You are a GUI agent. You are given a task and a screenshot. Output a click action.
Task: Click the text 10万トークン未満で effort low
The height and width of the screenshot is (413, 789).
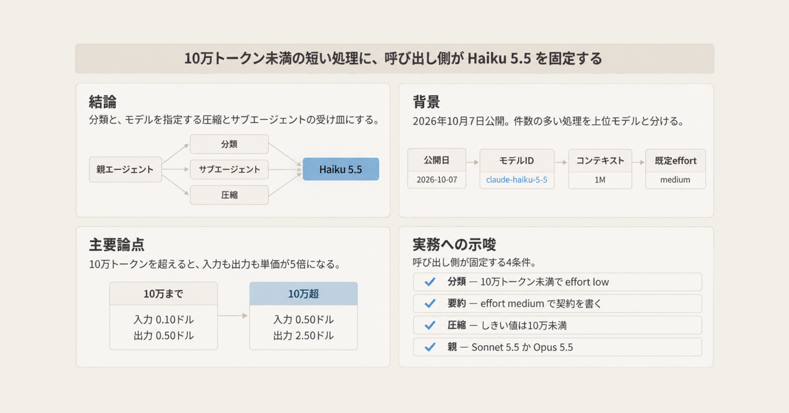544,282
